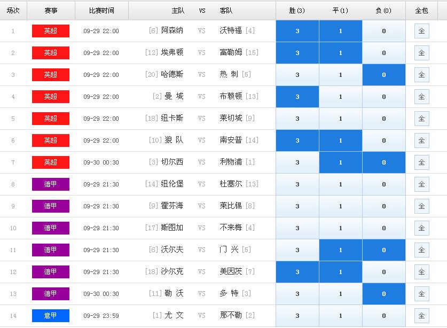
Task: Pick loss (0) for 尤文 vs 那不勒
Action: [383, 316]
